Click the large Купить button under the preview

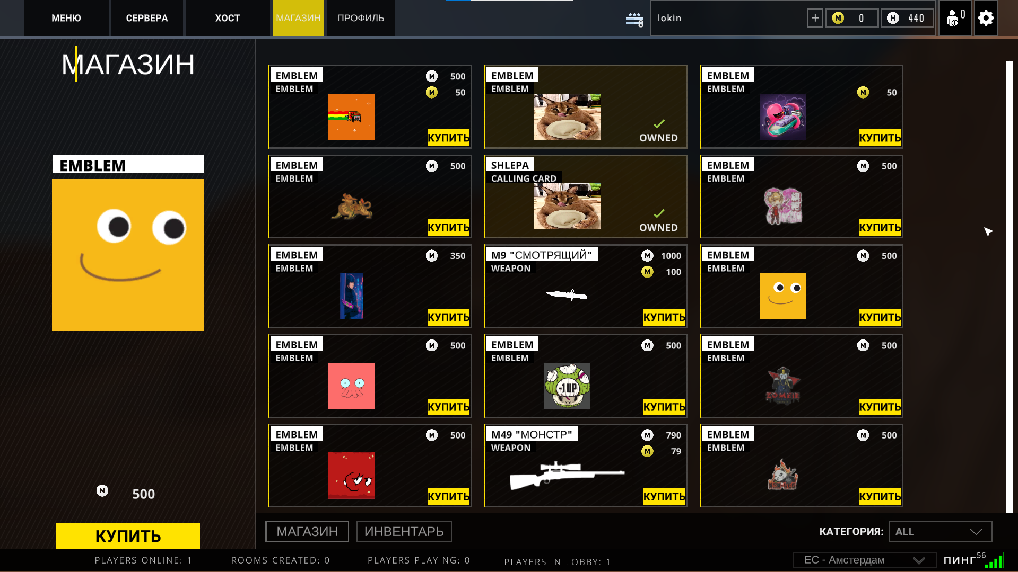(x=128, y=536)
